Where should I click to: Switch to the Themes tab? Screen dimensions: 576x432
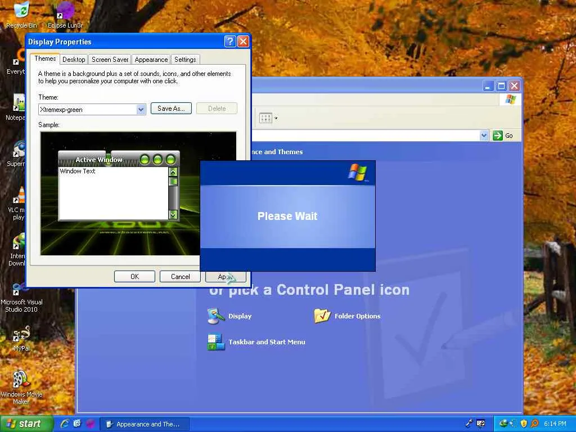click(45, 58)
